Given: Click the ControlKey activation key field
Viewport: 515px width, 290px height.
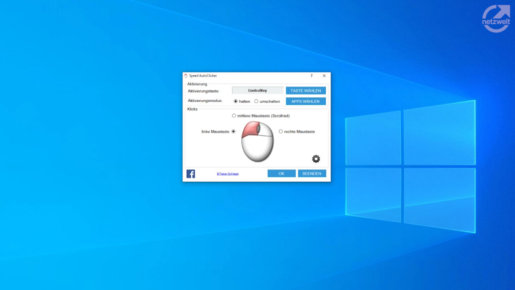Looking at the screenshot, I should (257, 91).
